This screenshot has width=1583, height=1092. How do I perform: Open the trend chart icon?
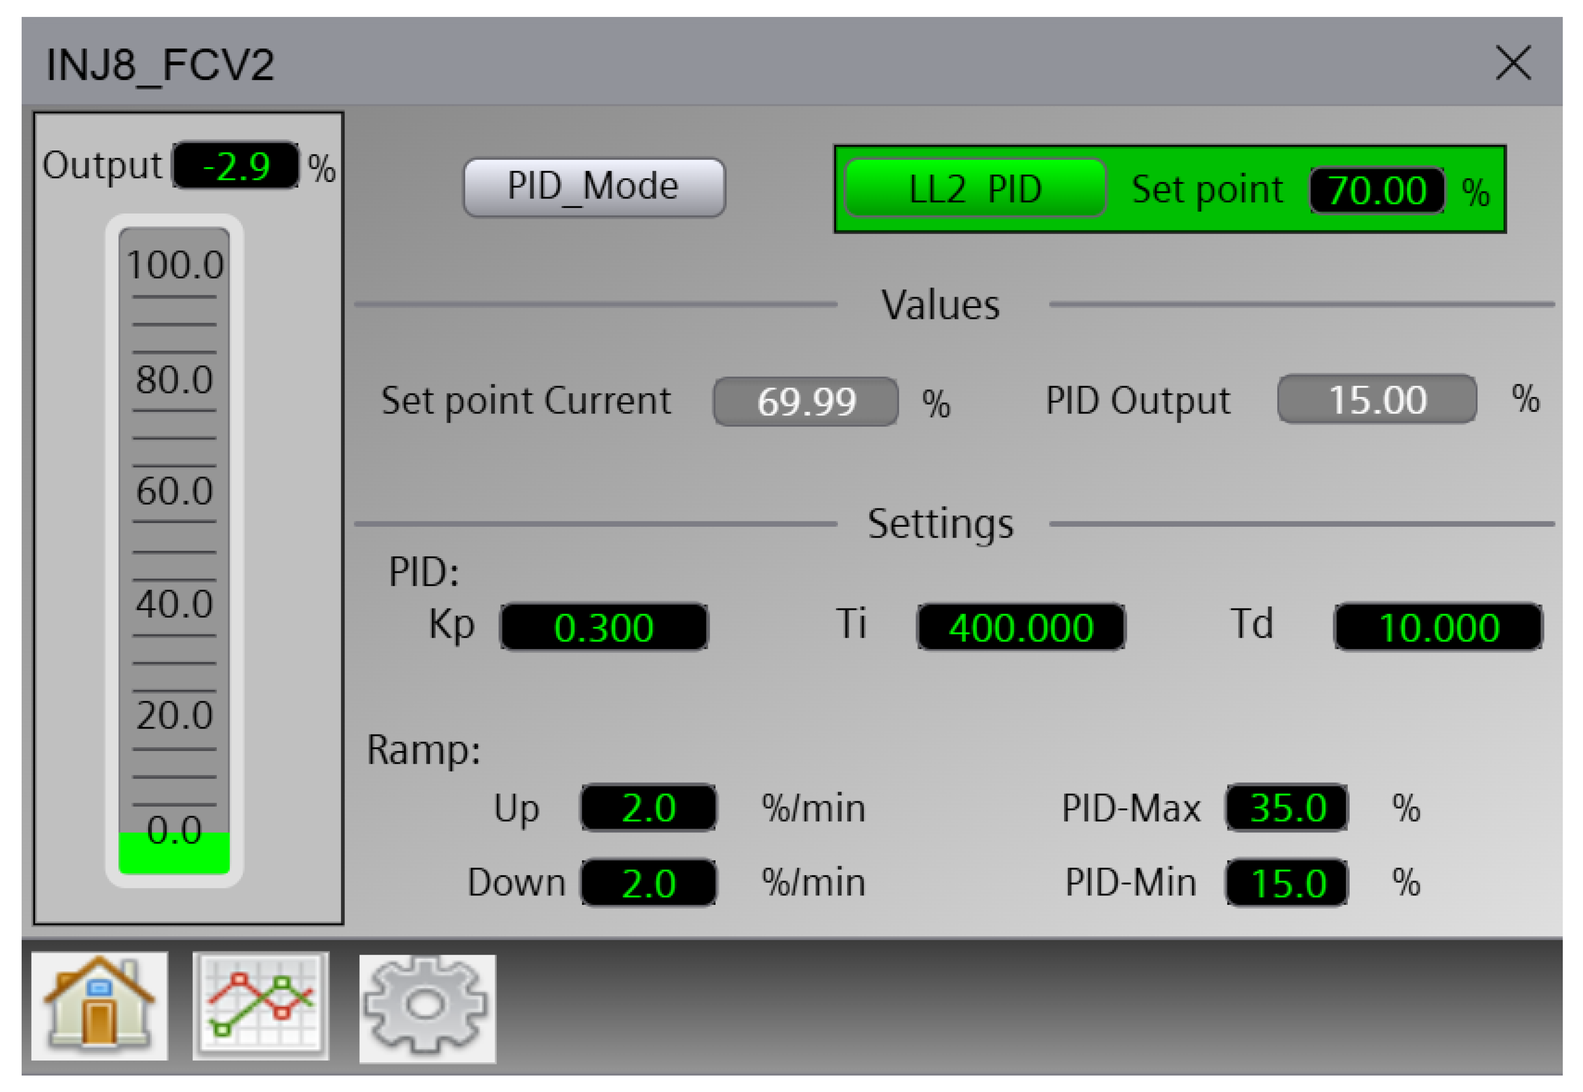[x=260, y=1006]
